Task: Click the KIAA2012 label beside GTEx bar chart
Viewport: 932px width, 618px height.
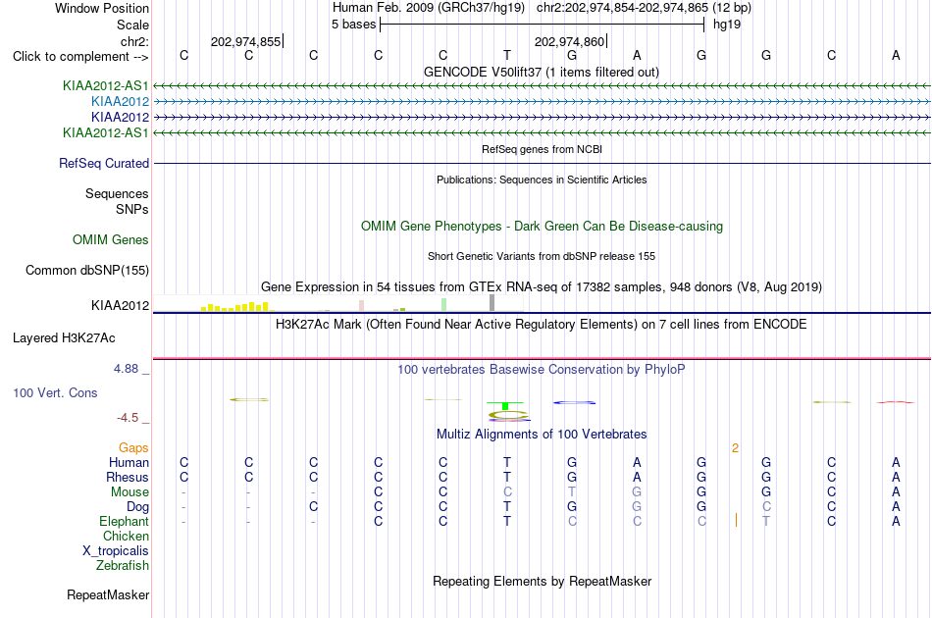Action: click(x=120, y=305)
